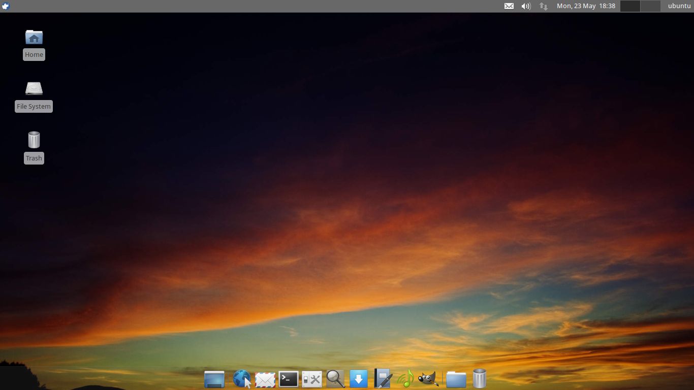694x390 pixels.
Task: Select the File System desktop icon
Action: (34, 89)
